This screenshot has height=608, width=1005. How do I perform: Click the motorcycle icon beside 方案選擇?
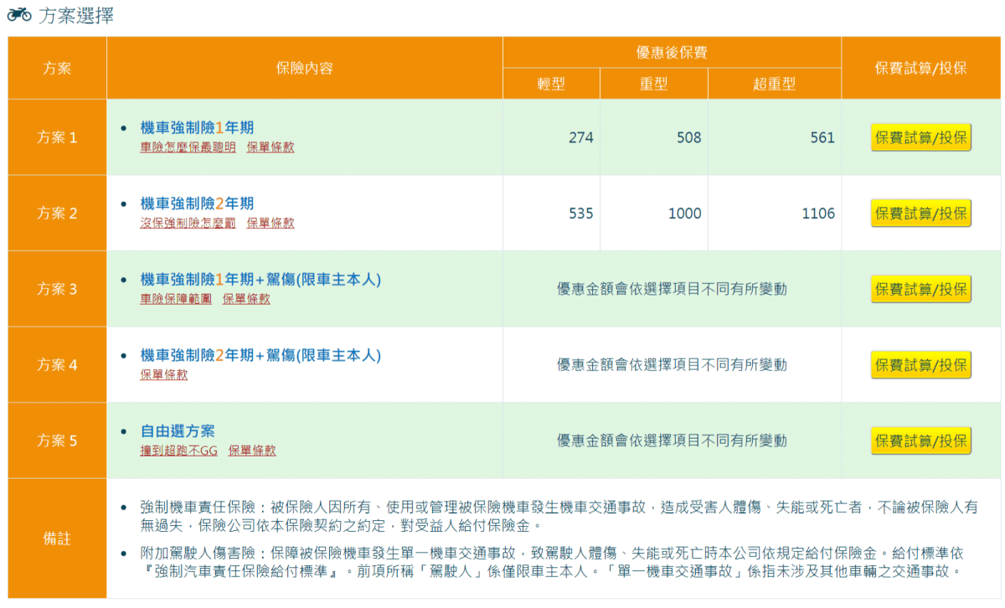tap(19, 15)
